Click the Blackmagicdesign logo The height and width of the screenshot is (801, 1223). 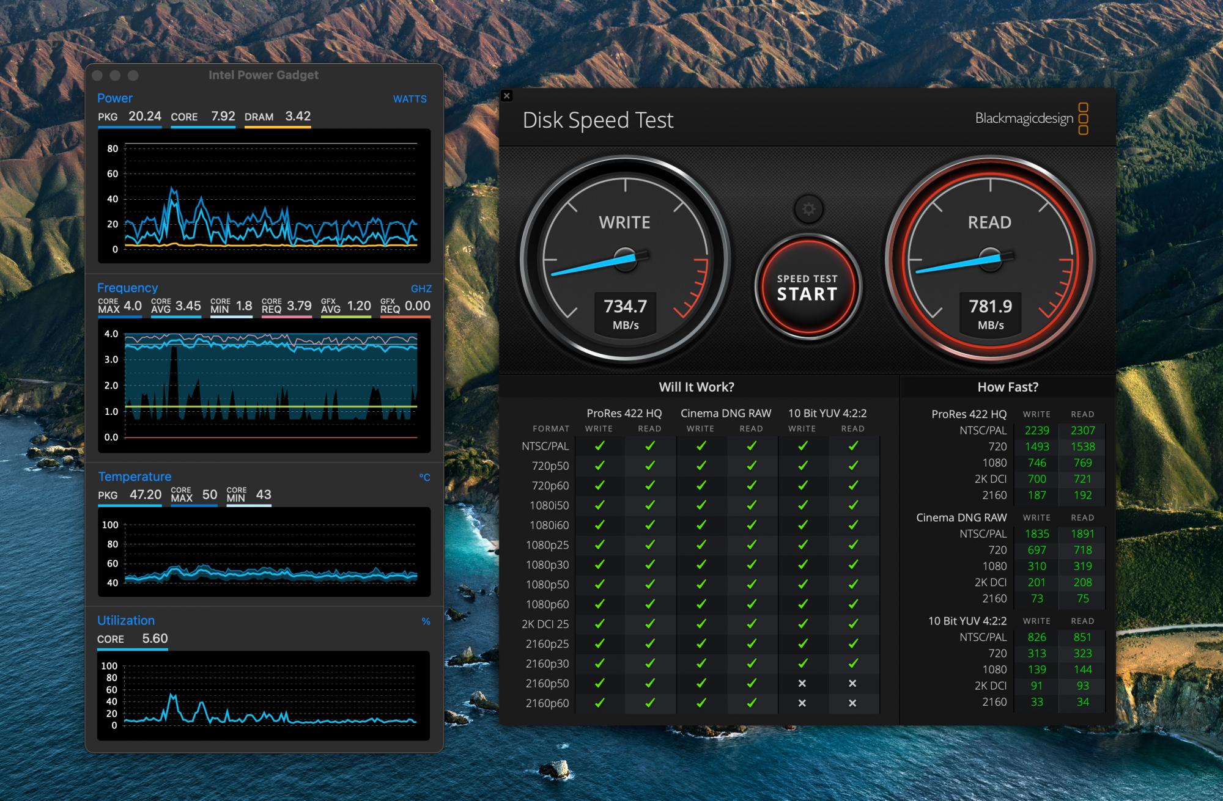tap(1031, 119)
